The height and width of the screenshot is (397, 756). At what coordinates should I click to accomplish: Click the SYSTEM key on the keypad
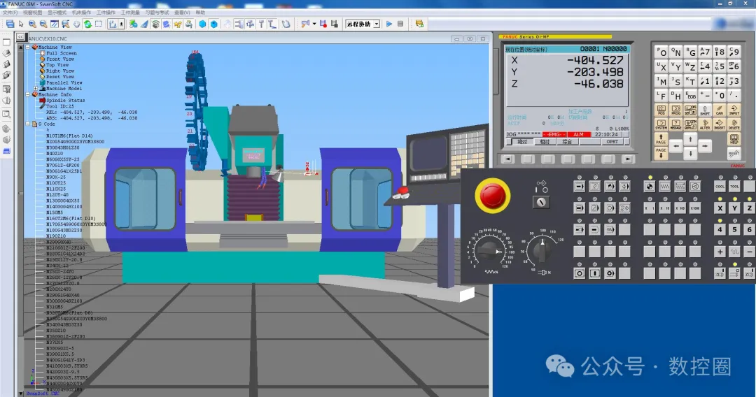[661, 124]
